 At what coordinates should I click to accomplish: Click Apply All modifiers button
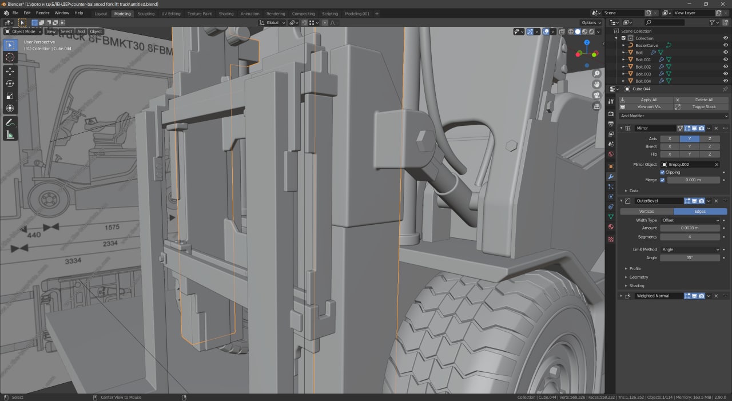pyautogui.click(x=646, y=100)
